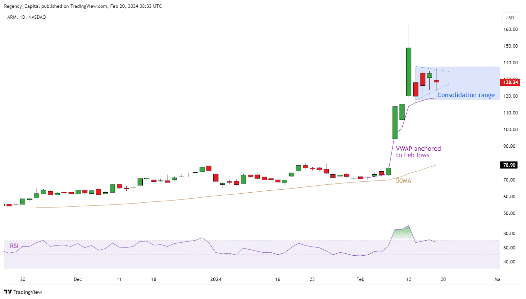Viewport: 526px width, 299px height.
Task: Click the '11' date axis label
Action: click(119, 279)
